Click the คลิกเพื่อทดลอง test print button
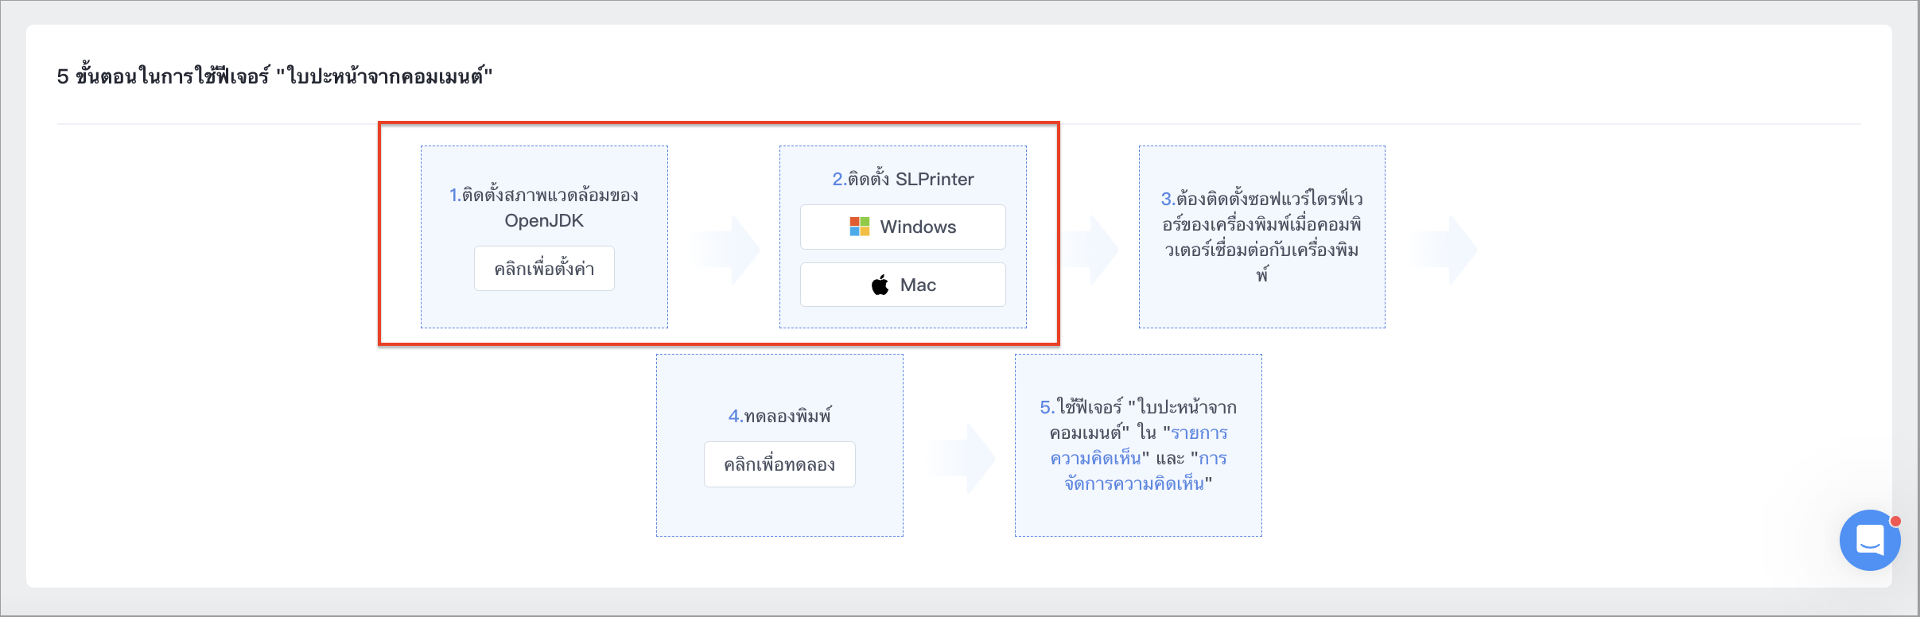1920x617 pixels. point(779,464)
